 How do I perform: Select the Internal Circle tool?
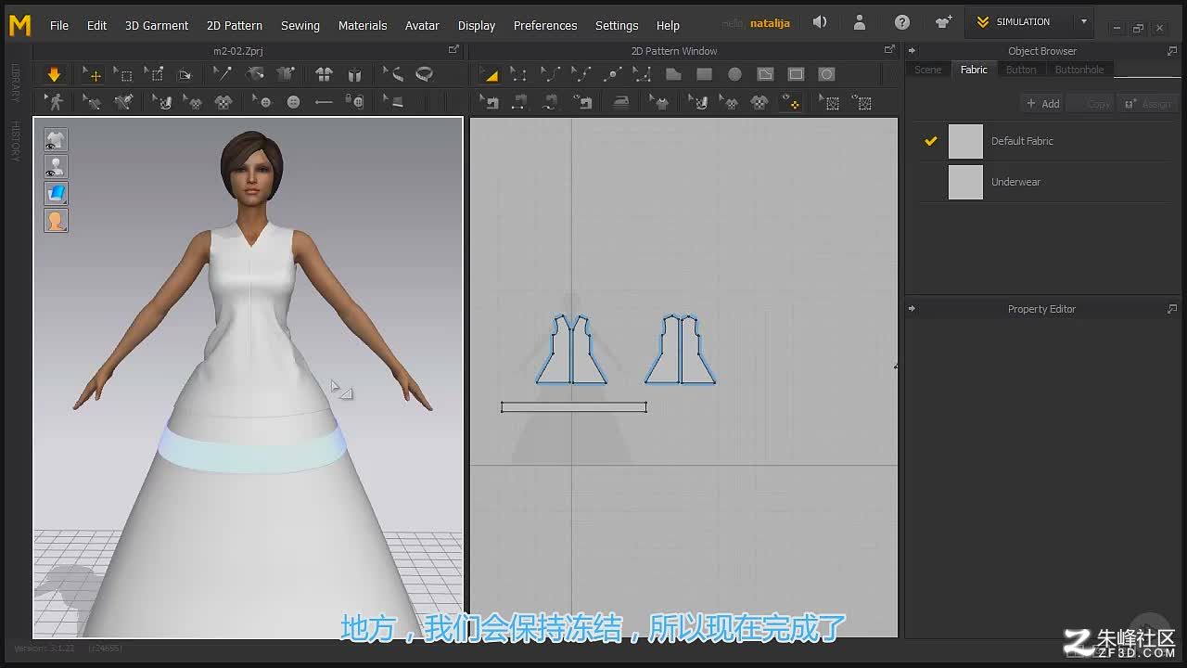coord(826,74)
